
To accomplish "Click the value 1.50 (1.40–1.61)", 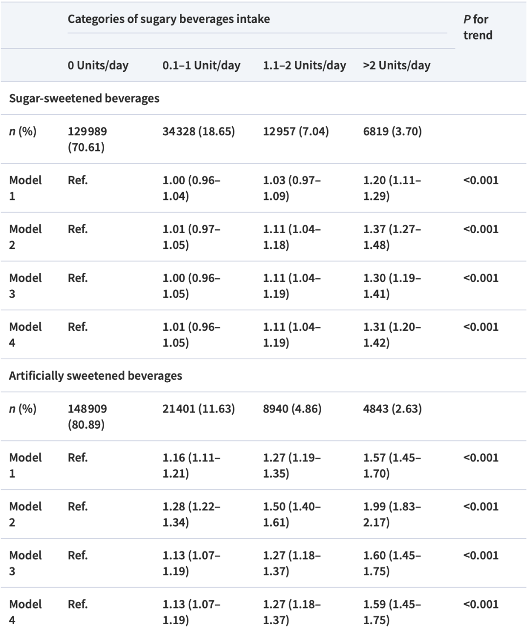I will point(291,514).
